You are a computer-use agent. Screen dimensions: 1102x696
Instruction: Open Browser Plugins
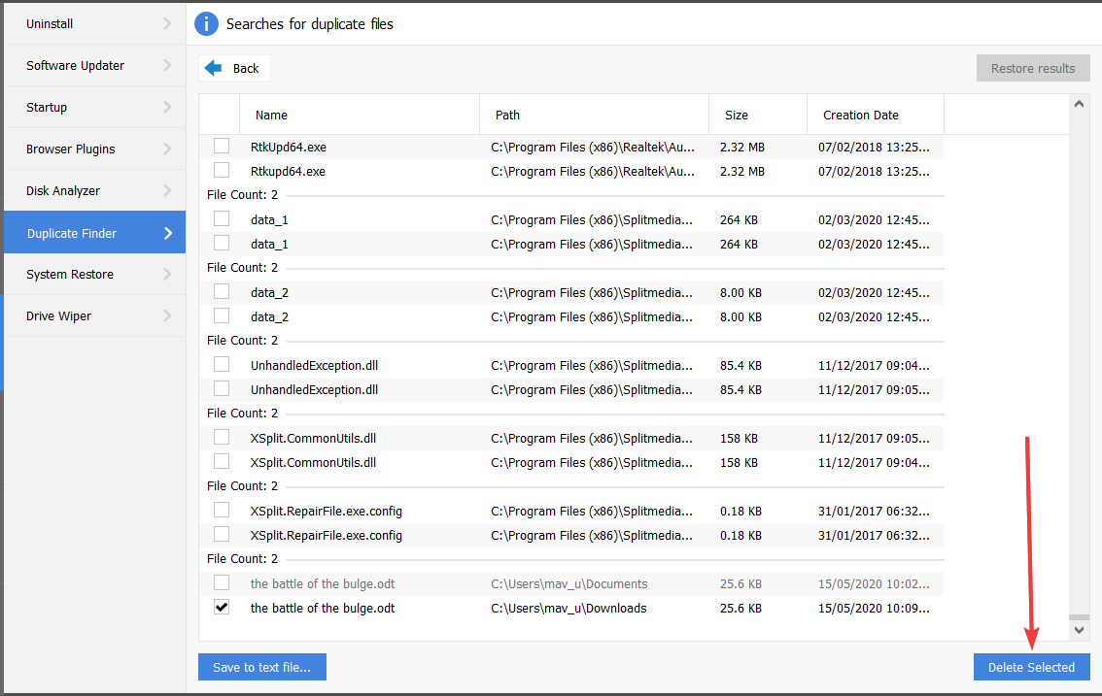[x=95, y=149]
